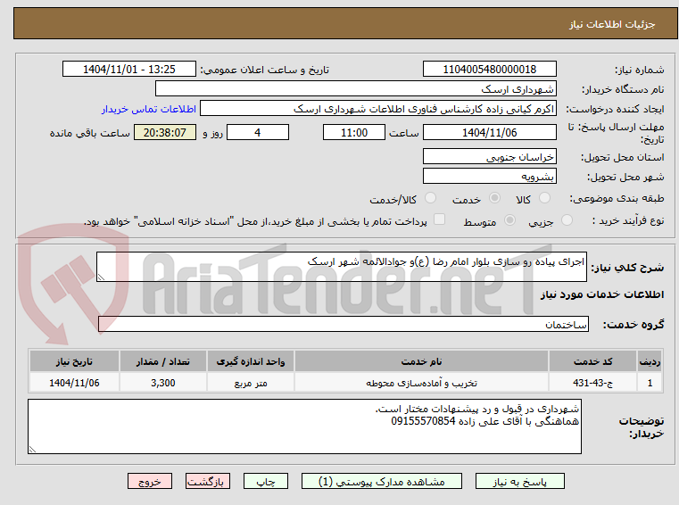Click the نام دستگاه خریدار label

[623, 89]
